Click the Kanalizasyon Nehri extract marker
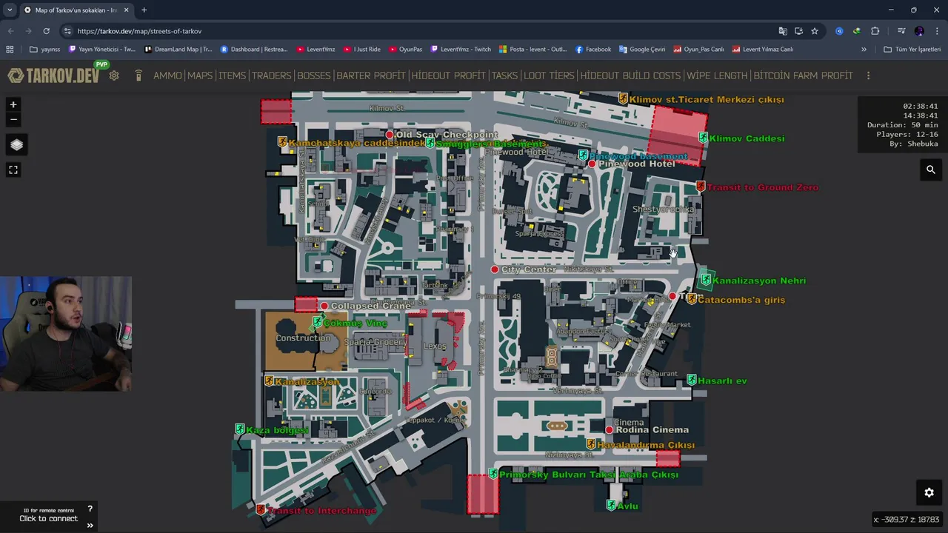948x533 pixels. [x=706, y=280]
